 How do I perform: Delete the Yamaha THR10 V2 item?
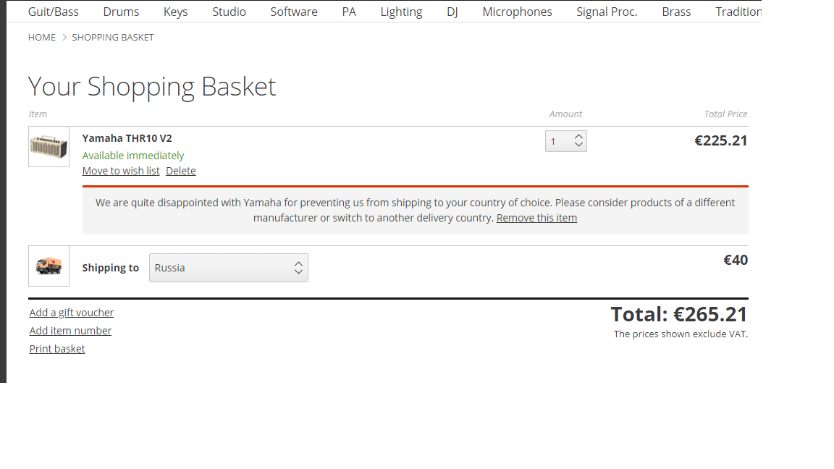(181, 171)
